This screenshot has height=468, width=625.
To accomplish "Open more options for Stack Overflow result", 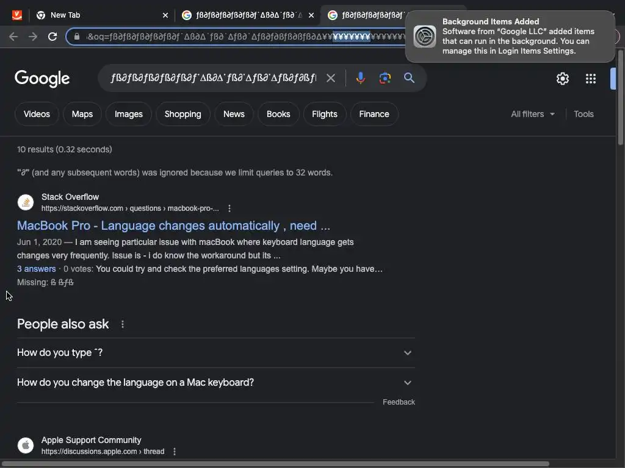I will coord(229,208).
